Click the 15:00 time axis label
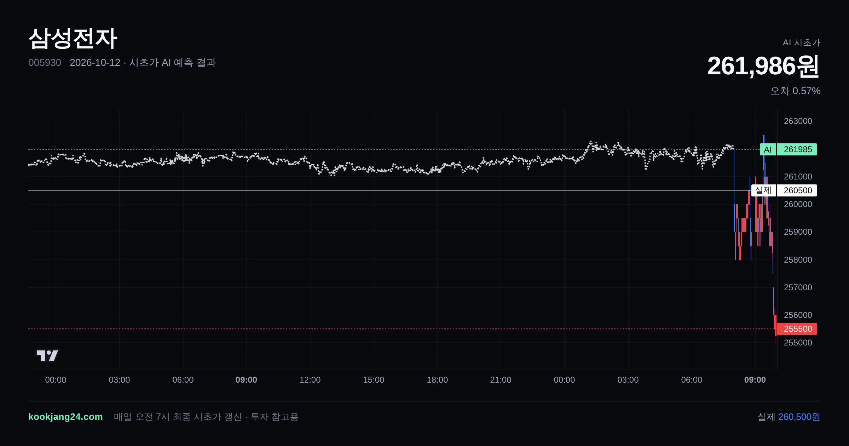Image resolution: width=849 pixels, height=446 pixels. click(374, 380)
